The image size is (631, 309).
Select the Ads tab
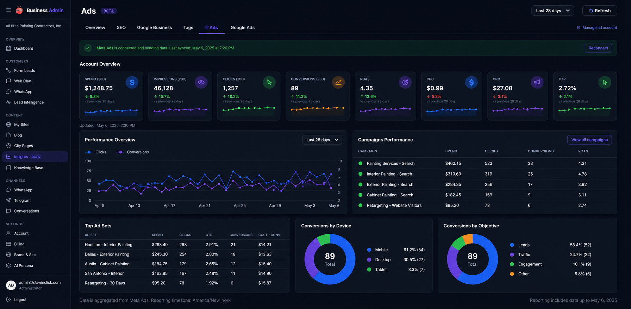point(212,27)
